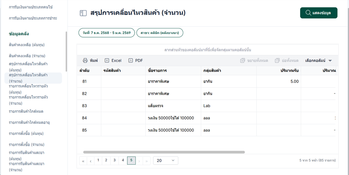Sort by the กลุ่มสินค้า column header

pos(229,71)
